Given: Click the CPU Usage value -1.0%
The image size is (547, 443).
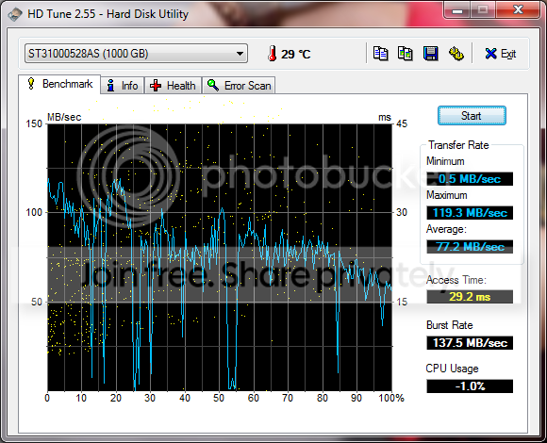Looking at the screenshot, I should click(470, 386).
